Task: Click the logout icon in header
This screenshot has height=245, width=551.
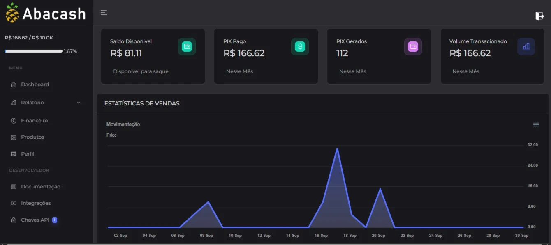Action: tap(539, 16)
